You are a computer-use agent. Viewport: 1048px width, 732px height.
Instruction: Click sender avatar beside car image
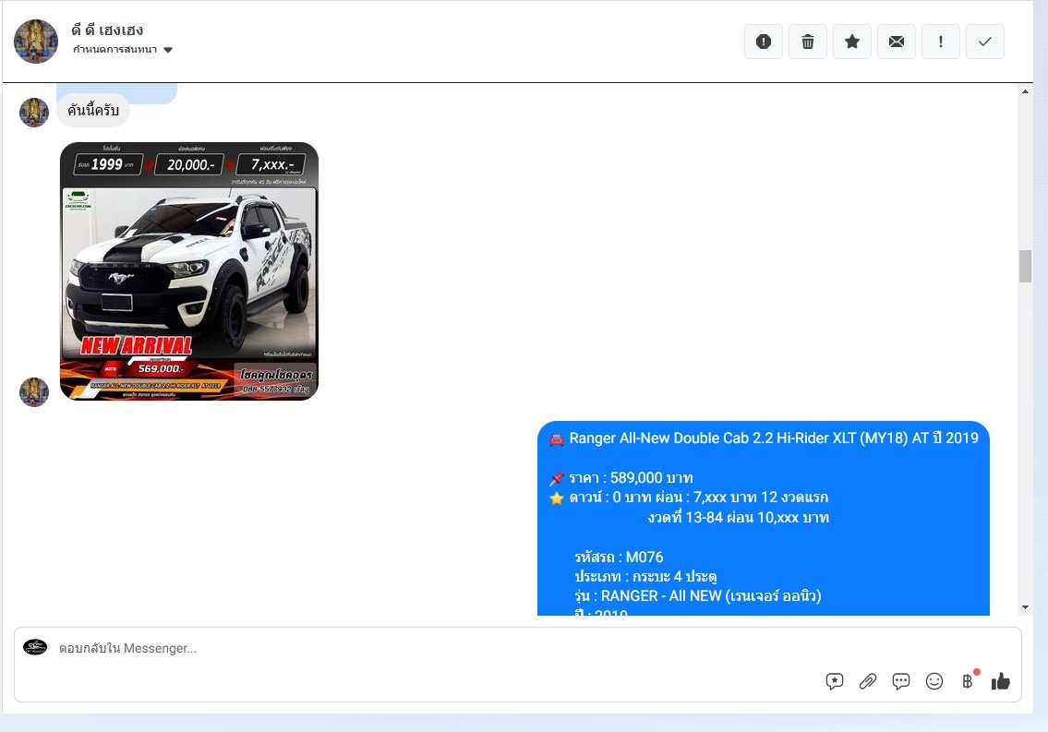pyautogui.click(x=34, y=392)
